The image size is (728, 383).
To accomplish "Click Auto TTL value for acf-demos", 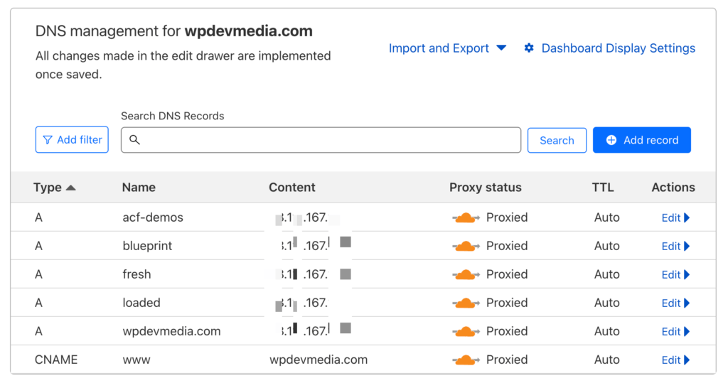I will [607, 217].
